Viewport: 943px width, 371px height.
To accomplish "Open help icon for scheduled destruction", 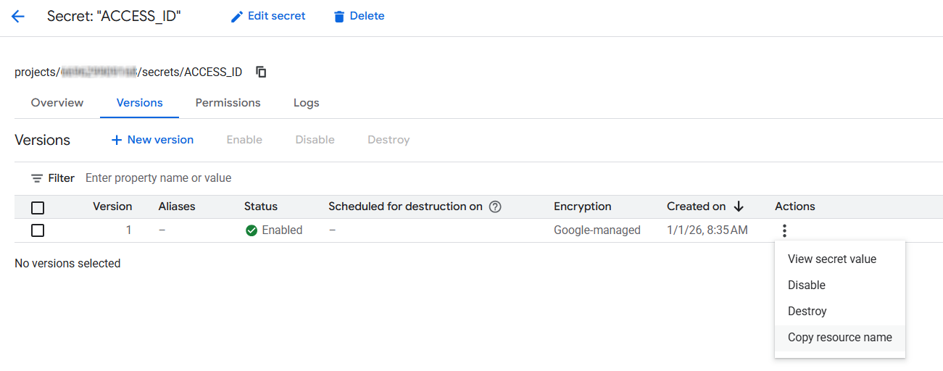I will [495, 207].
